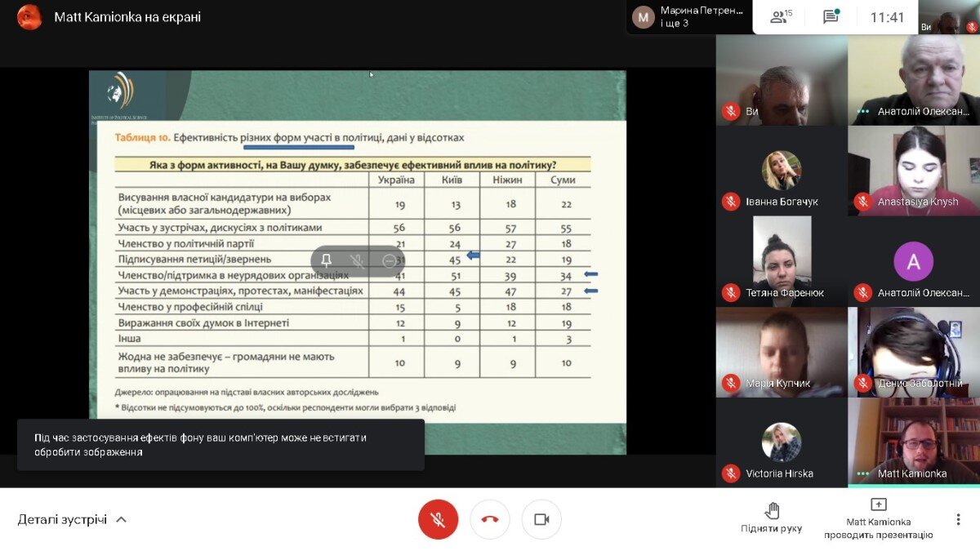The width and height of the screenshot is (980, 551).
Task: Click the Google Meet avatar in top-left corner
Action: [x=29, y=17]
